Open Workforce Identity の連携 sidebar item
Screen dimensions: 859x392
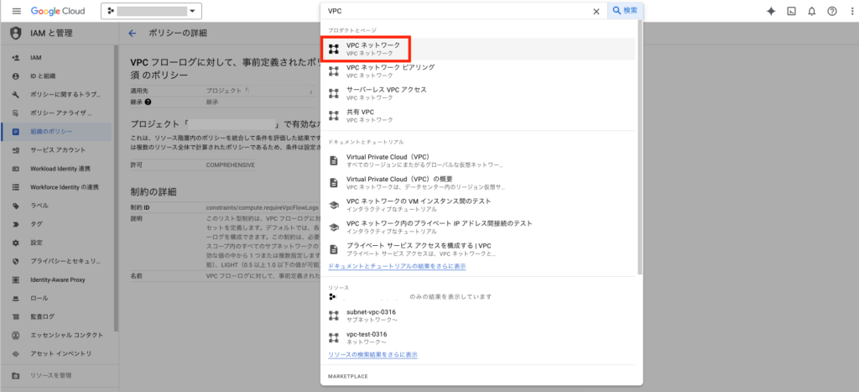click(58, 187)
